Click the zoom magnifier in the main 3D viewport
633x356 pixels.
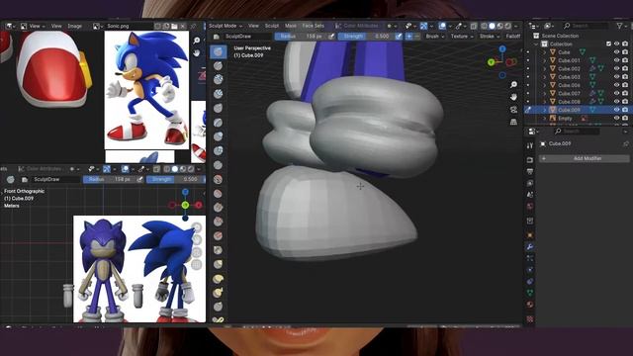click(513, 84)
